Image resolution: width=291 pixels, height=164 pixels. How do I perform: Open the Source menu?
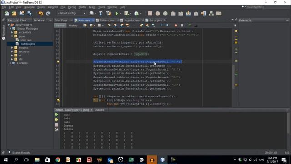coord(41,7)
